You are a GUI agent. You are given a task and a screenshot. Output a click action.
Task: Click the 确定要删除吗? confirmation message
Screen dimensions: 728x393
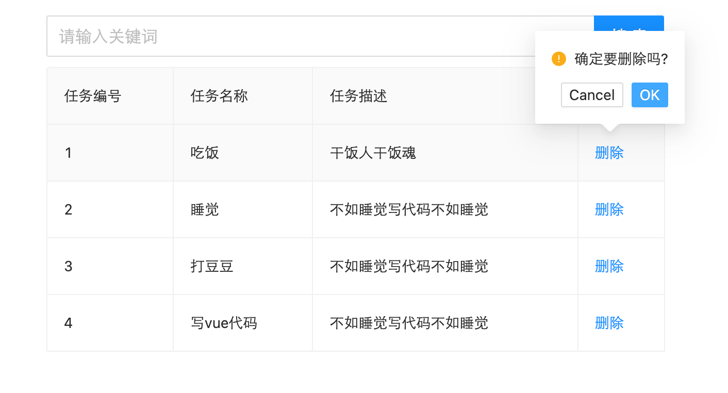(x=621, y=59)
